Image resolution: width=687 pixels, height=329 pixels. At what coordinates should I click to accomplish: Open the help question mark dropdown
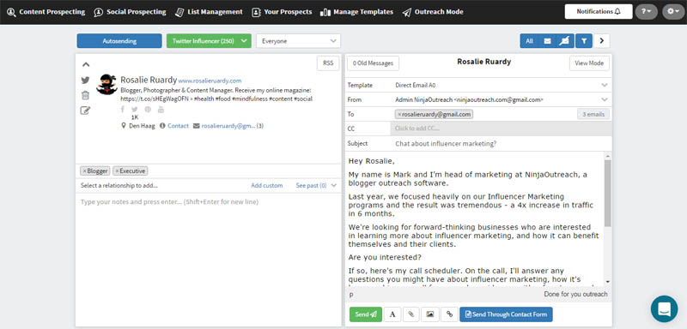point(646,12)
